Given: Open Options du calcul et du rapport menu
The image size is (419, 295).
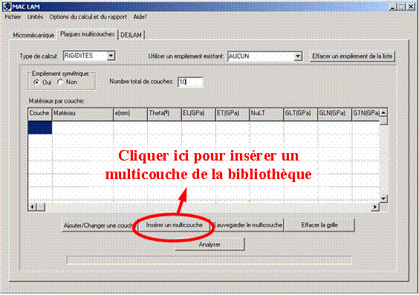Looking at the screenshot, I should tap(88, 17).
